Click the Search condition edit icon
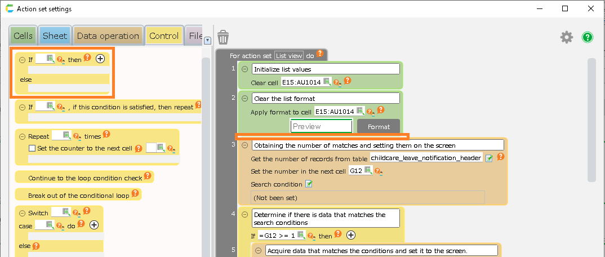Screen dimensions: 605x257 309,184
